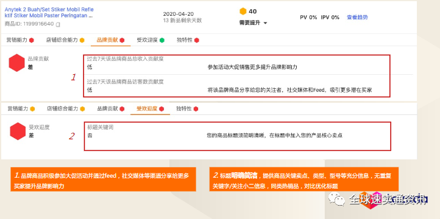Select 店铺综合能力 tab in upper tab row

pyautogui.click(x=65, y=40)
